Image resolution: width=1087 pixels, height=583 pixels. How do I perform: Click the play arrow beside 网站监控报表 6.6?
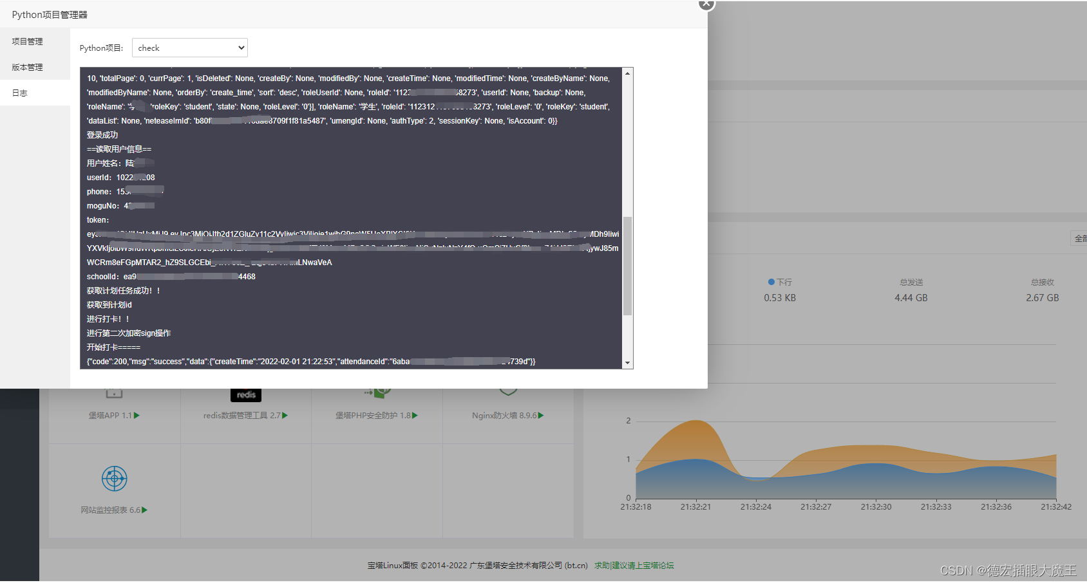pyautogui.click(x=144, y=510)
